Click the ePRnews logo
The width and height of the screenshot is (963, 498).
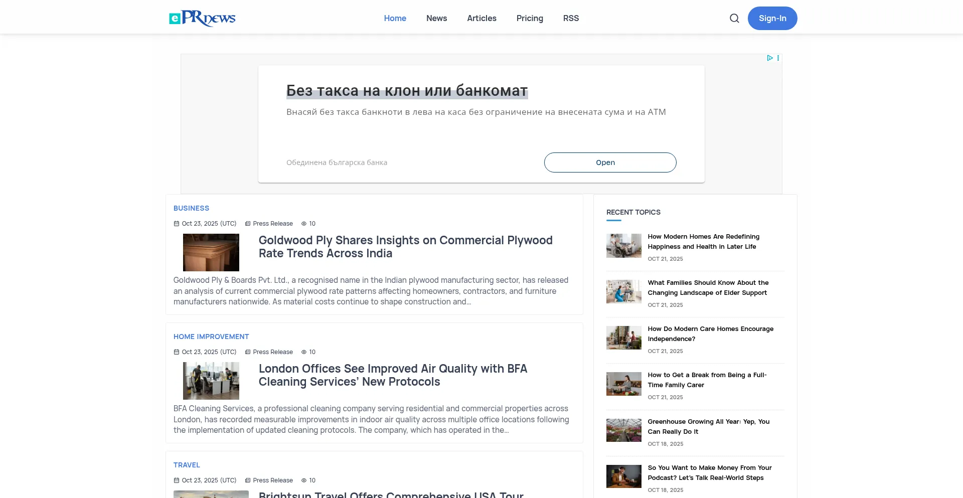coord(202,19)
